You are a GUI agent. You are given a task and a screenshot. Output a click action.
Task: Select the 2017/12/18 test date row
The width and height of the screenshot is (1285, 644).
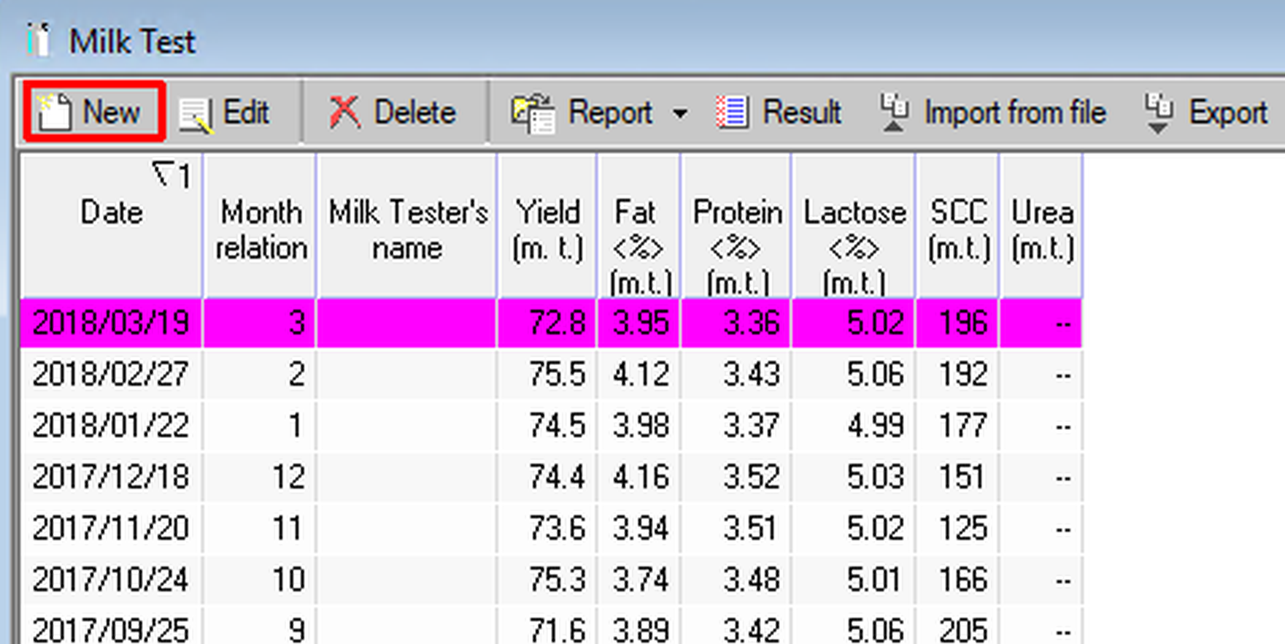tap(111, 476)
